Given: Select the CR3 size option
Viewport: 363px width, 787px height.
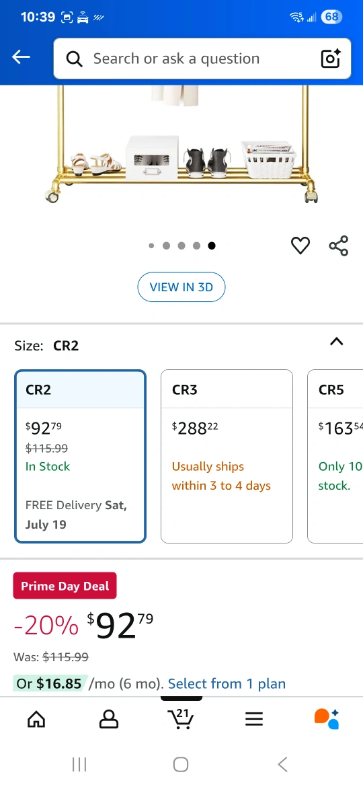Looking at the screenshot, I should point(227,456).
